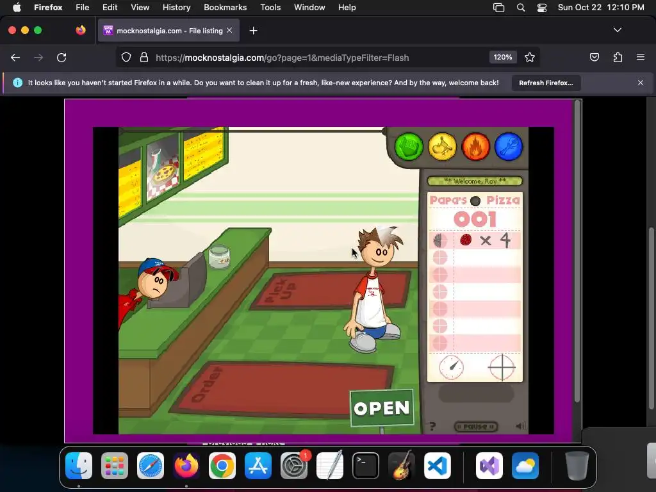The height and width of the screenshot is (492, 656).
Task: Open a new tab
Action: 253,31
